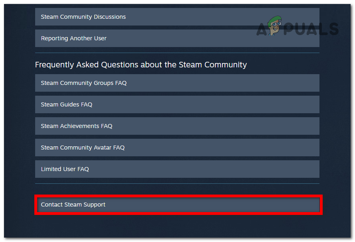355x242 pixels.
Task: Select the Steam Achievements FAQ row
Action: [x=177, y=126]
